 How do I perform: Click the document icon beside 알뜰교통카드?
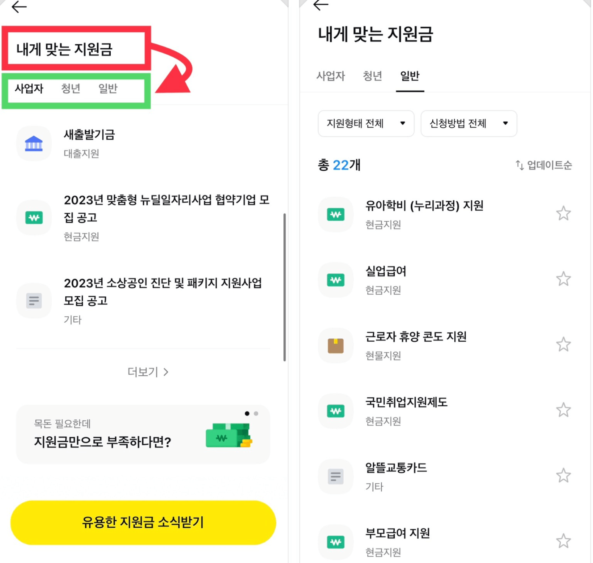(336, 476)
